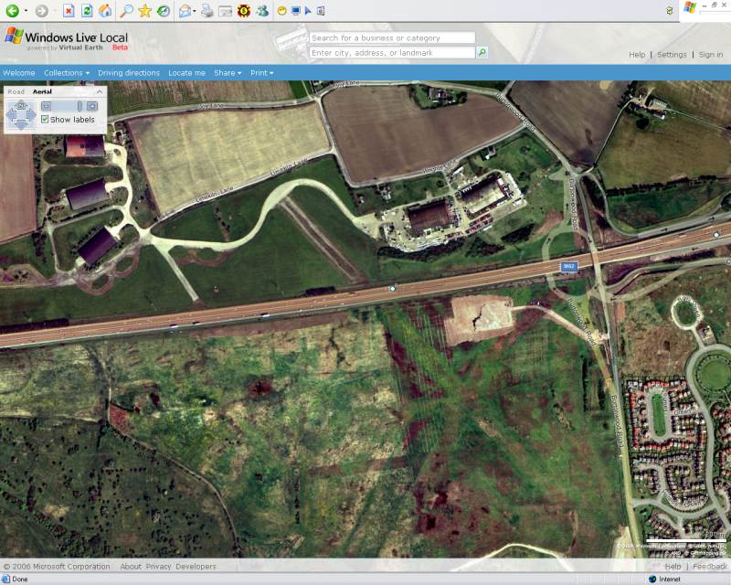This screenshot has width=731, height=585.
Task: Collapse the map control panel chevron
Action: pos(100,91)
